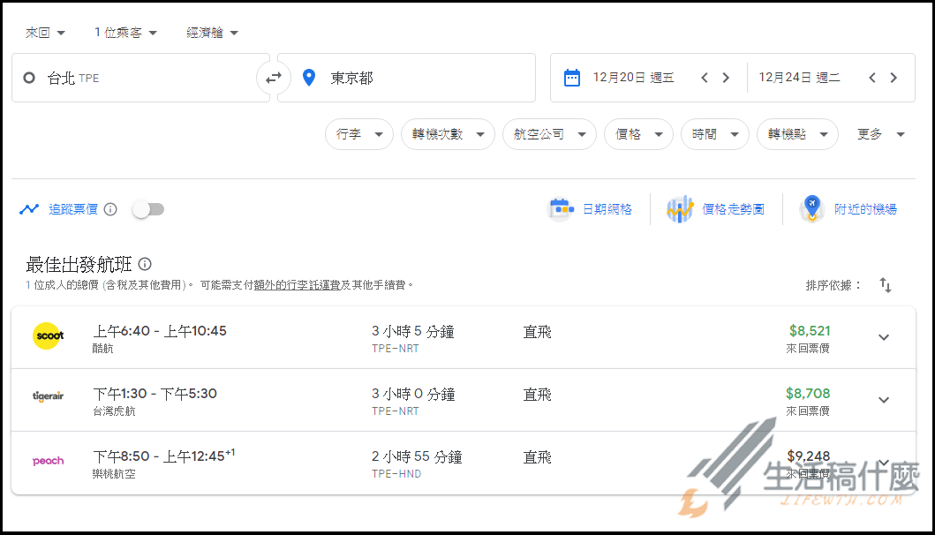This screenshot has width=935, height=535.
Task: Open the 價格 filter dropdown
Action: point(638,134)
